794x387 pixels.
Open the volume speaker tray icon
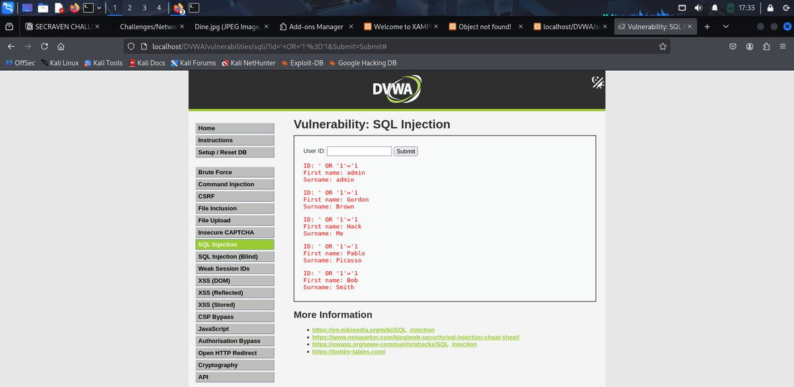click(x=699, y=8)
